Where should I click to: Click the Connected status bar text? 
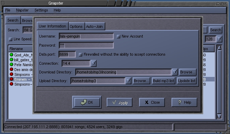(63, 127)
